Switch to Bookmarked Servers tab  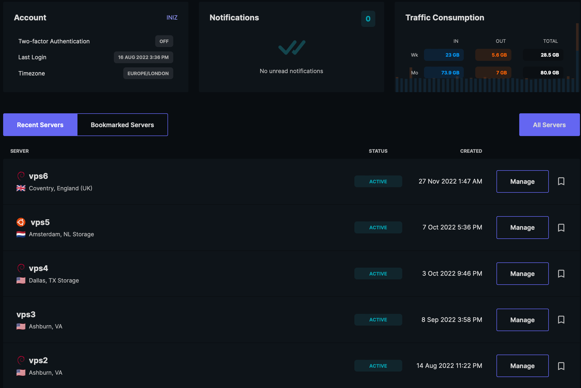[x=122, y=125]
